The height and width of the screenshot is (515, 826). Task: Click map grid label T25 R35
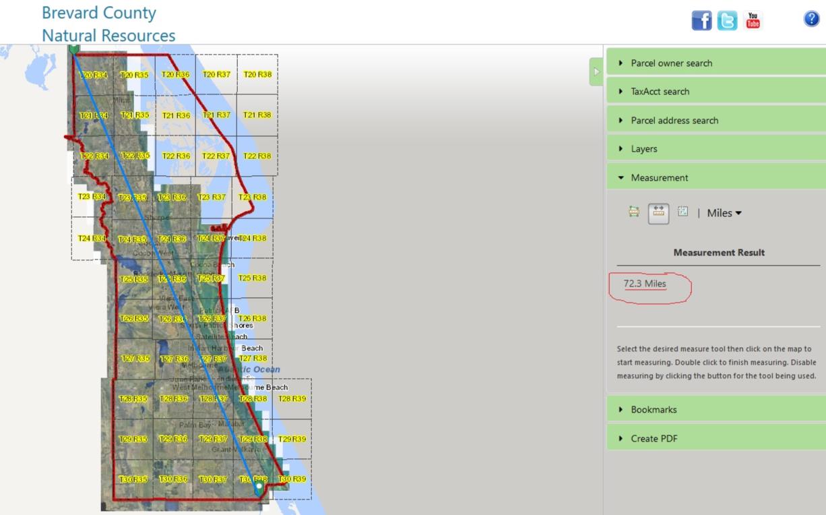pos(134,278)
